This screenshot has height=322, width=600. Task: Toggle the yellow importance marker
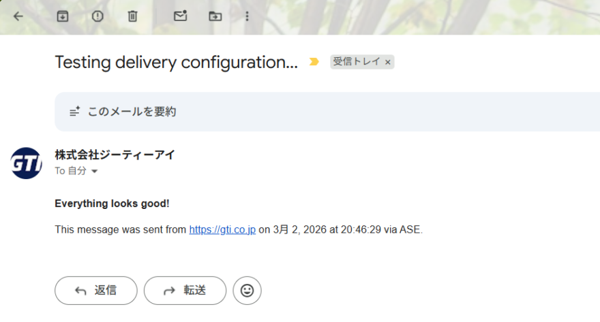(x=314, y=62)
